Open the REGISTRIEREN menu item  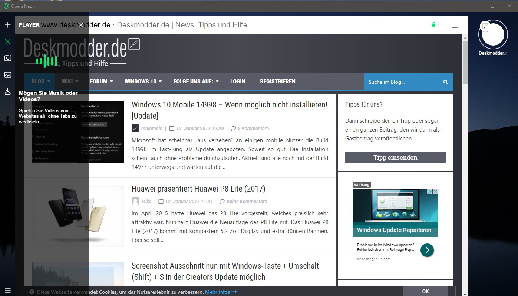coord(278,82)
